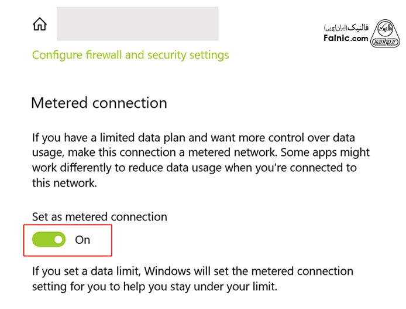Click the "On" label beside the toggle
The width and height of the screenshot is (406, 309).
(82, 240)
